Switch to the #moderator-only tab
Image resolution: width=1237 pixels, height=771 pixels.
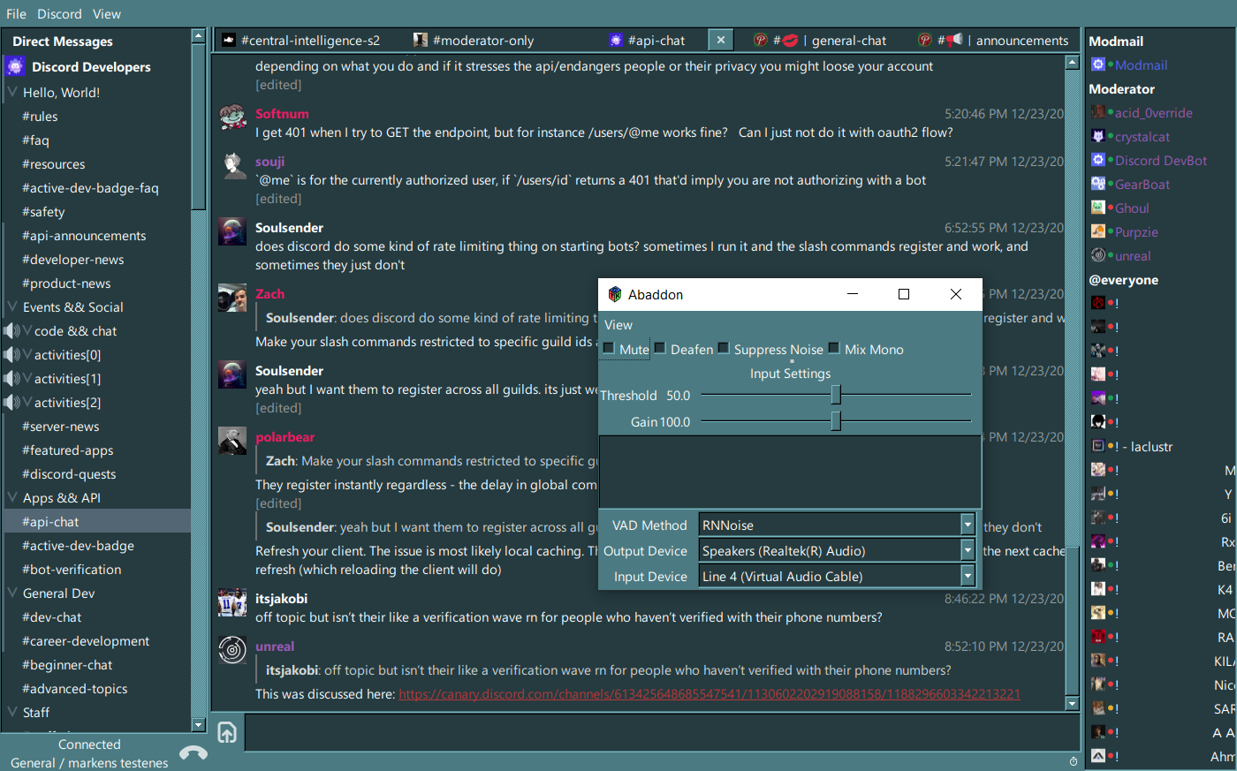tap(474, 40)
